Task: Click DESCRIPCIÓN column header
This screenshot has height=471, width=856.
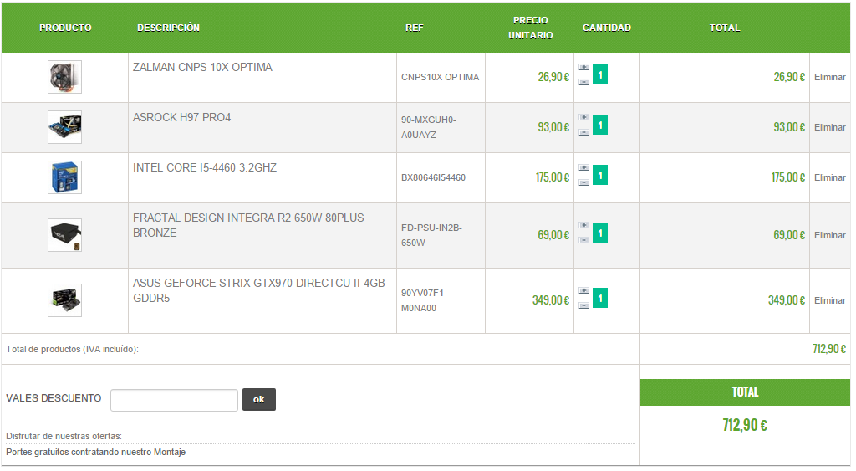Action: coord(168,28)
